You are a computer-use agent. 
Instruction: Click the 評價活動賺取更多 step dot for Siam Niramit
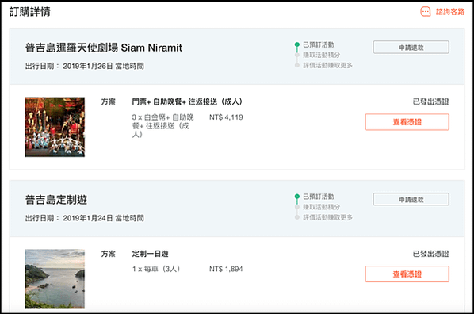297,65
